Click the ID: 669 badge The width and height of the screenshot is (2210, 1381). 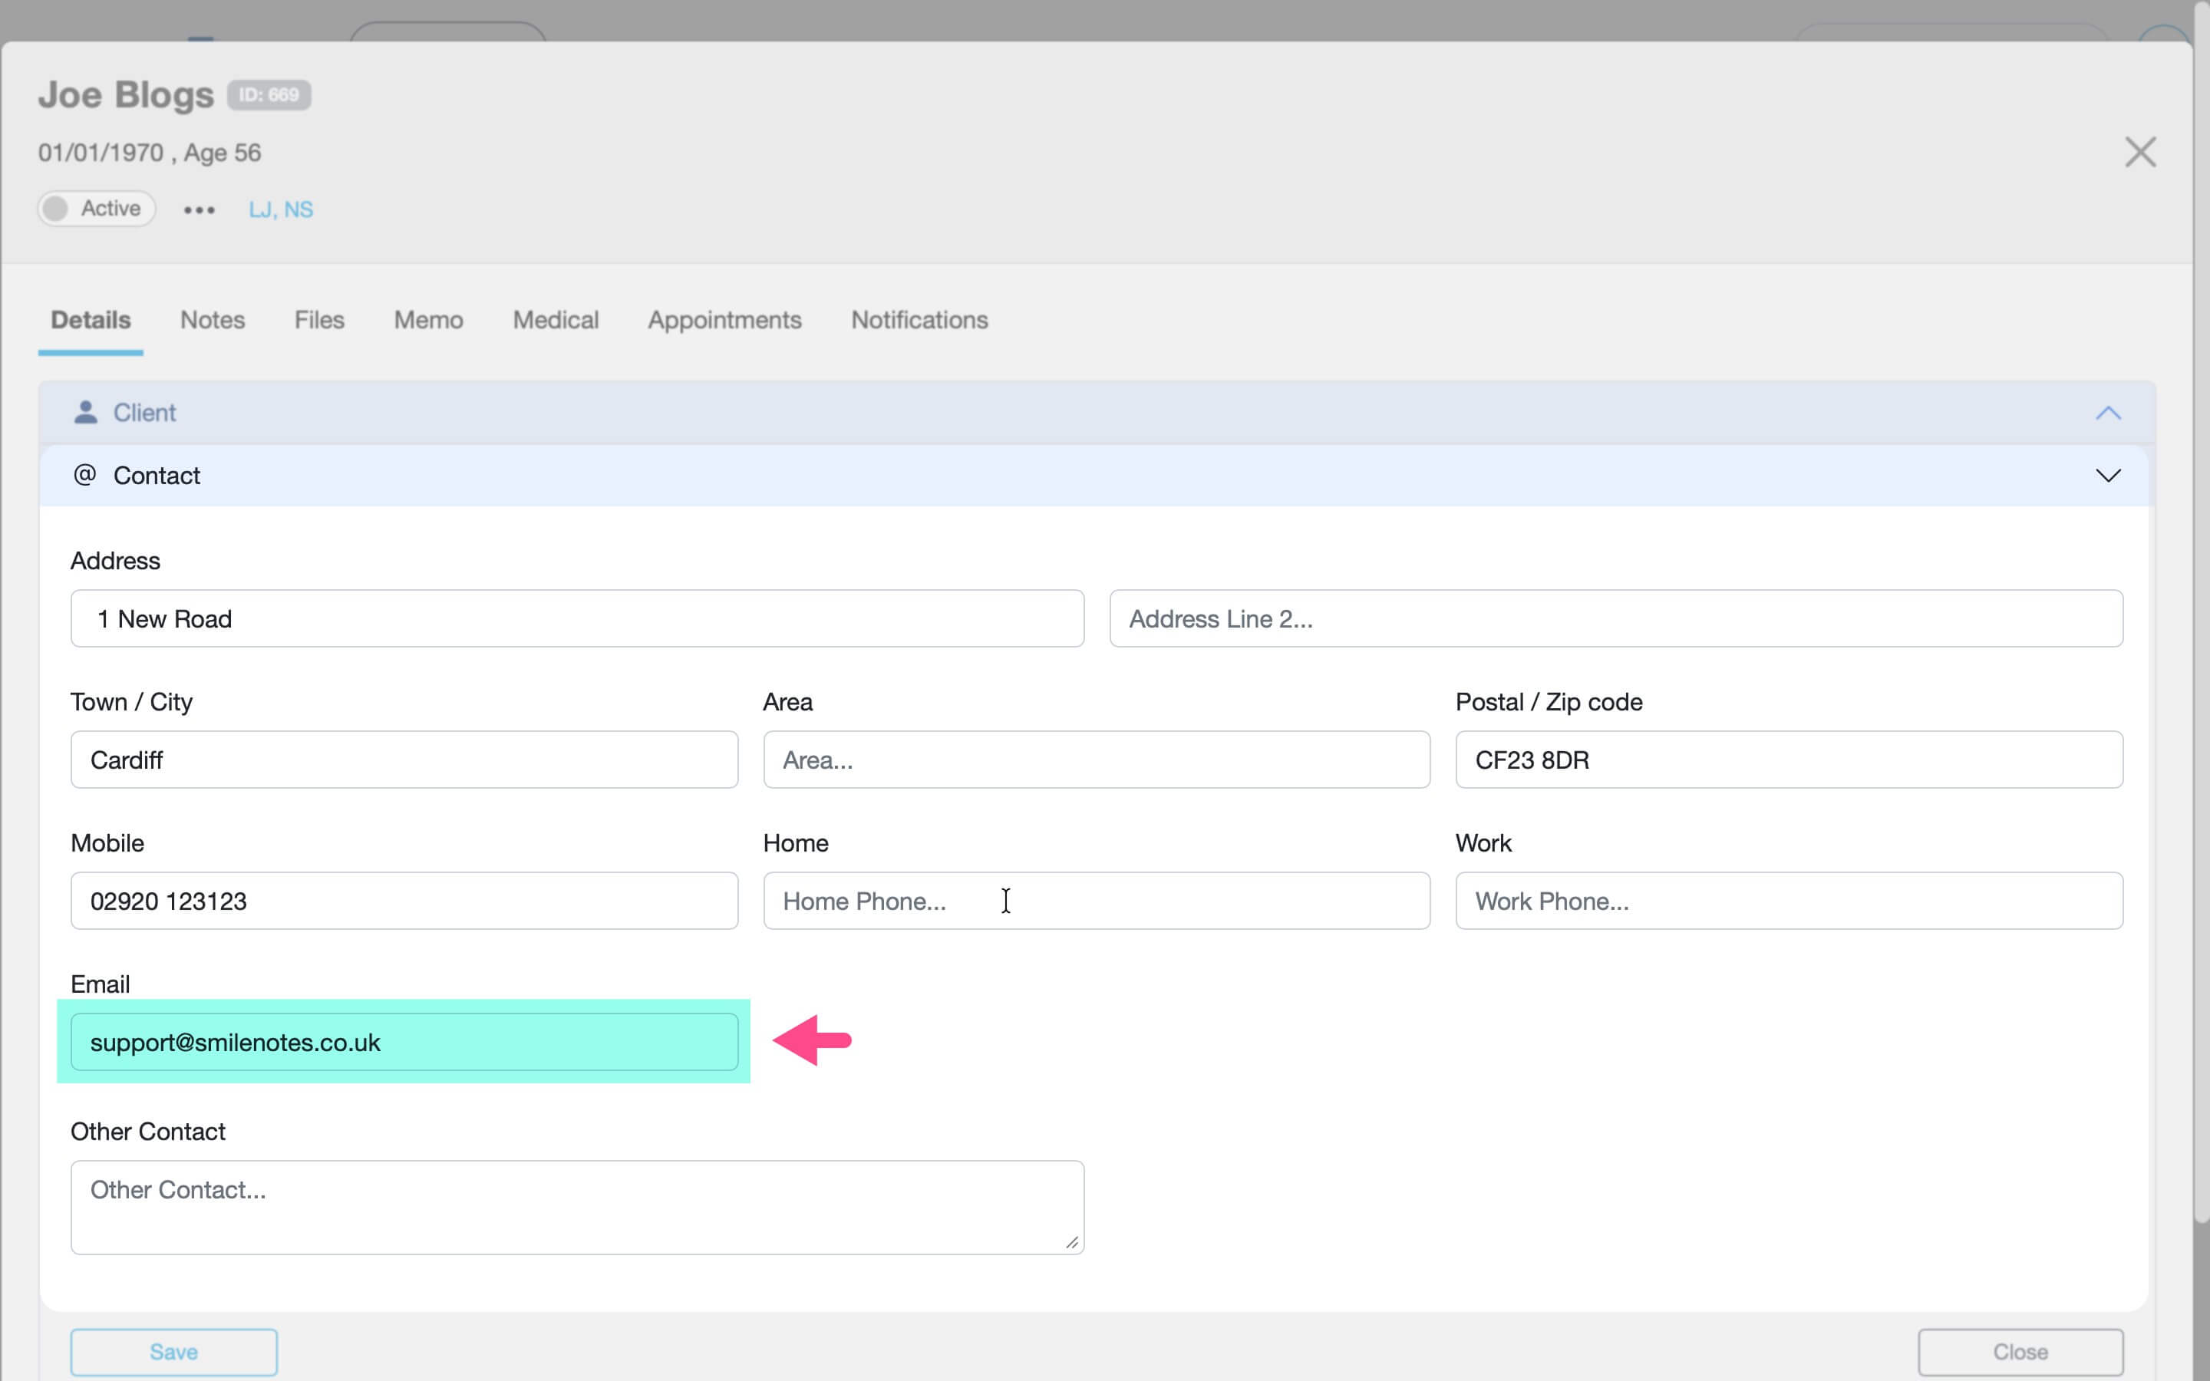(269, 94)
